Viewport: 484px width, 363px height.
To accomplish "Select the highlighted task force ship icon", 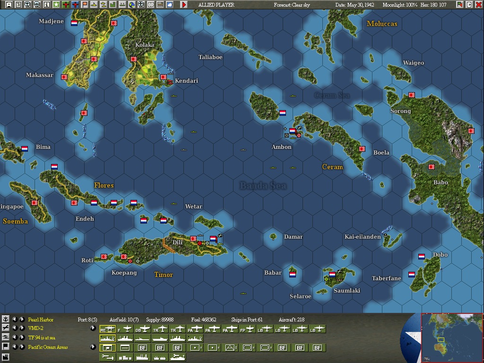I will pyautogui.click(x=107, y=338).
